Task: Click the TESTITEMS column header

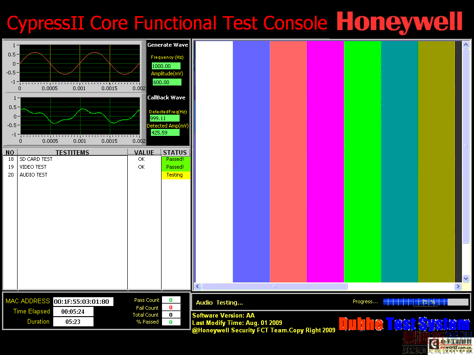Action: tap(72, 153)
